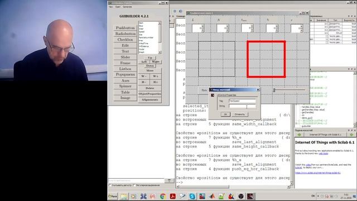Screen dimensions: 357x201
Task: Click the Tag input field
Action: click(x=242, y=100)
